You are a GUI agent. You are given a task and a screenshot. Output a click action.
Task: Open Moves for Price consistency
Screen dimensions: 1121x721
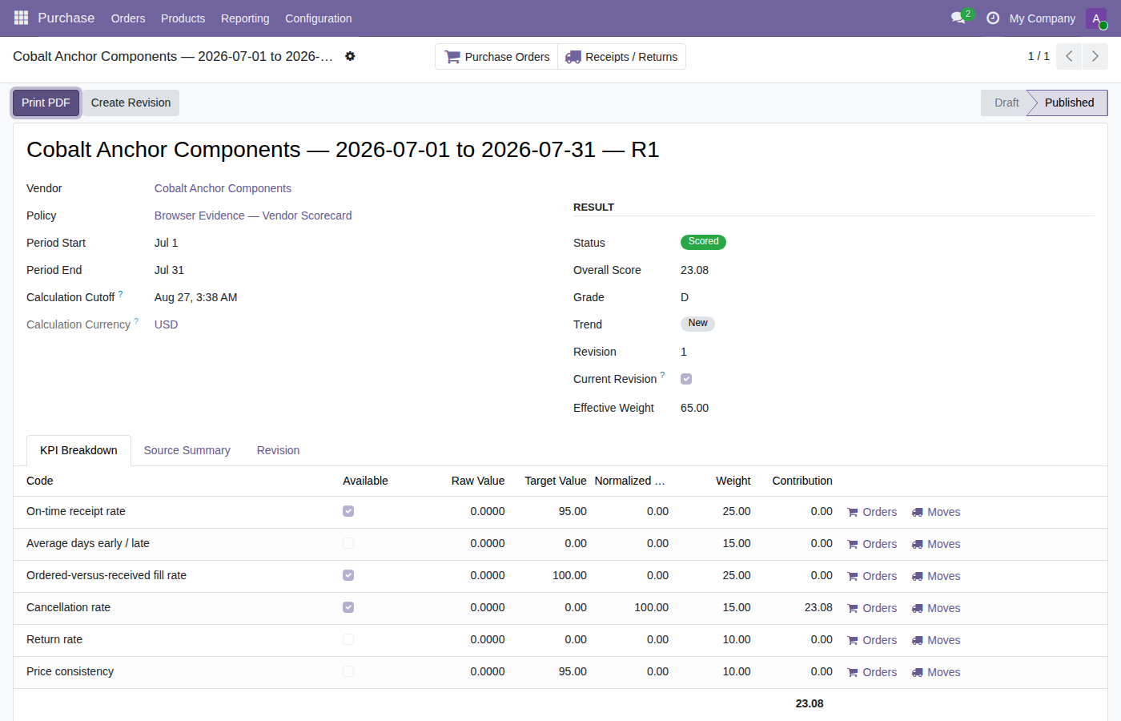coord(936,672)
